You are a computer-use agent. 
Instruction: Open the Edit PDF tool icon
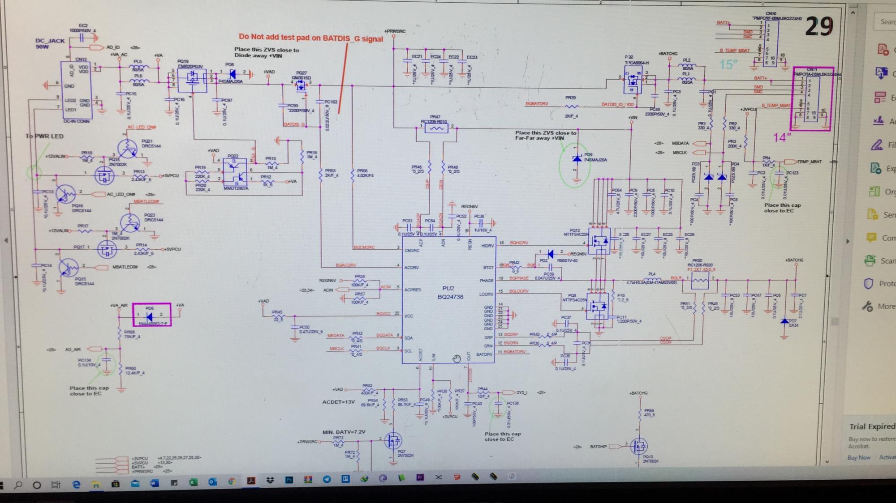coord(880,97)
